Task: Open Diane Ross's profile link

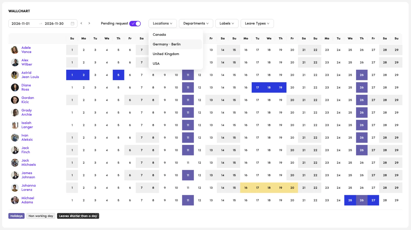Action: (x=26, y=87)
